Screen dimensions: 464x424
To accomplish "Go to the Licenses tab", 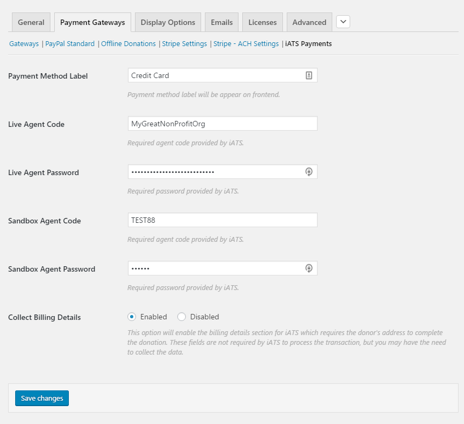I will click(262, 22).
